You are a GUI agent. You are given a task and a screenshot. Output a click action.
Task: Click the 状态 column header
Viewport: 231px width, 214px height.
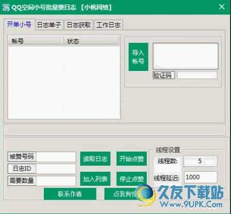[x=91, y=41]
